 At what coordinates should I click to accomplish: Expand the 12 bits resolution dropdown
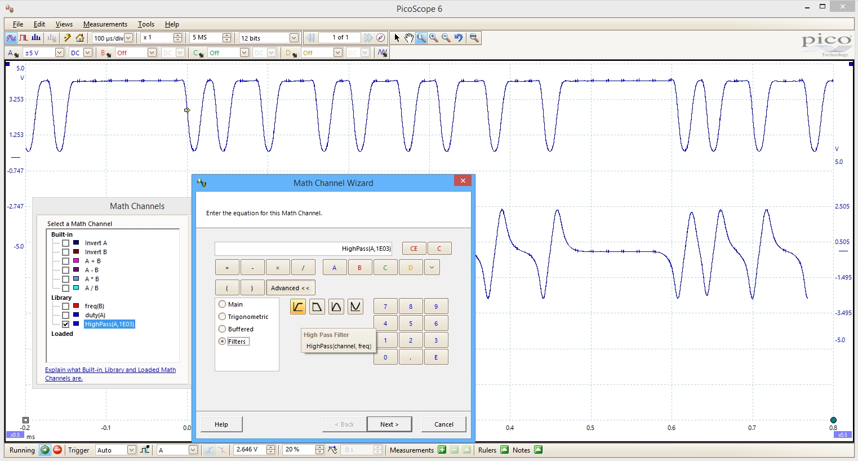tap(294, 38)
